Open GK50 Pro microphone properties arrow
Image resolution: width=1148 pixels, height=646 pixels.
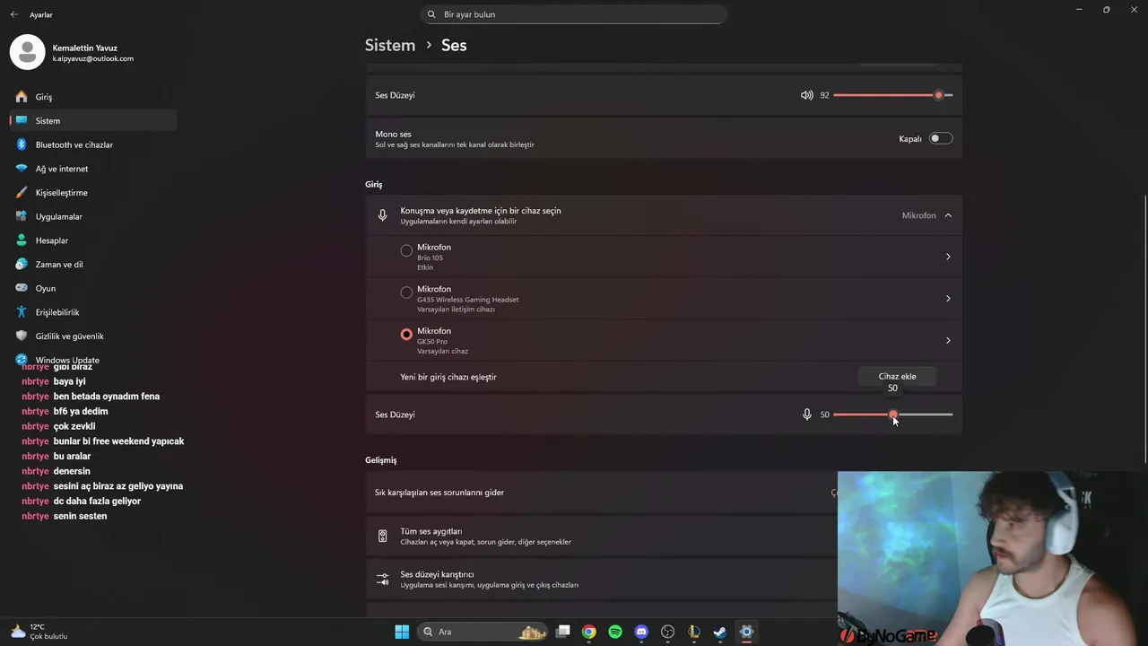tap(948, 340)
